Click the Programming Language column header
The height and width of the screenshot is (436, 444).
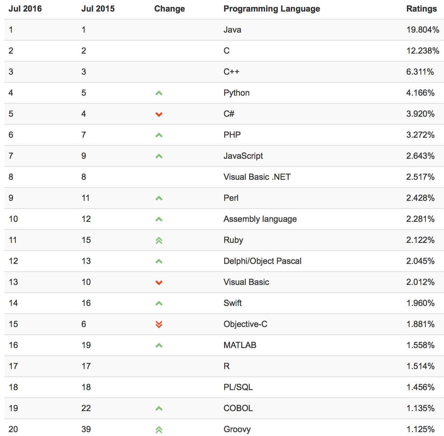272,9
